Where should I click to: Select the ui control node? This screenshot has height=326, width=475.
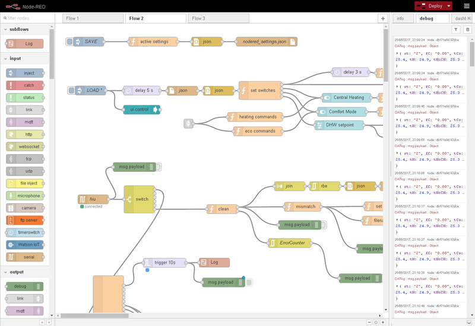pyautogui.click(x=142, y=110)
